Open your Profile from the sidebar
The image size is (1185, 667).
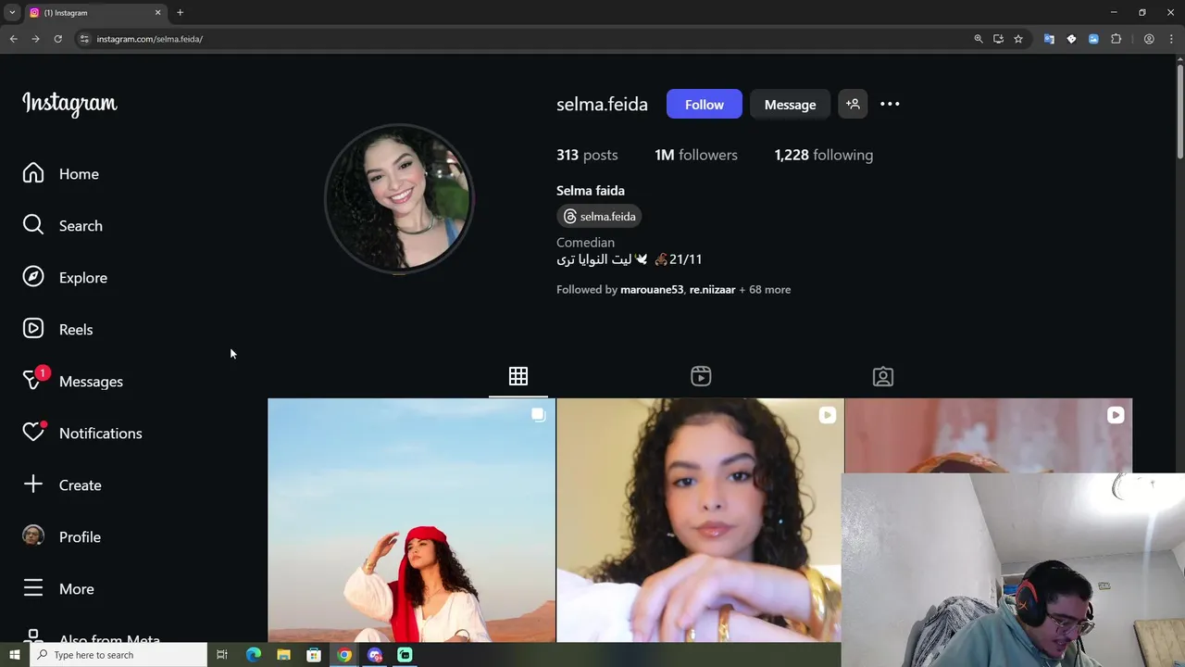click(x=61, y=537)
